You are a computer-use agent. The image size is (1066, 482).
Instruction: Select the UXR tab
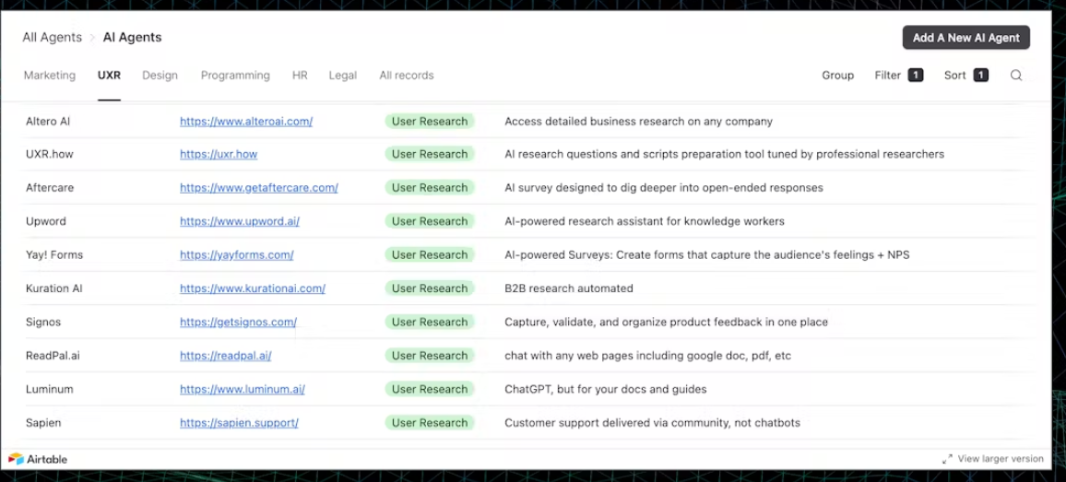point(109,76)
